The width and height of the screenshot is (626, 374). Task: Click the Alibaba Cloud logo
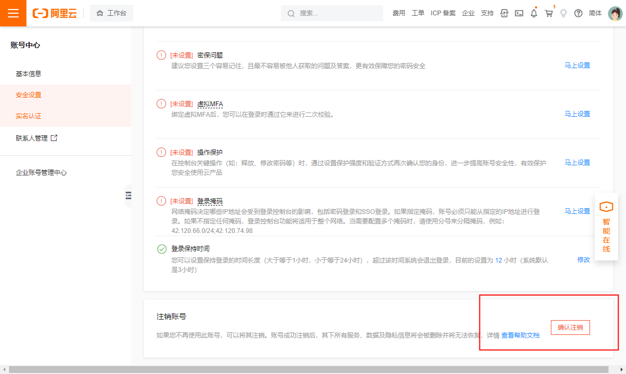pos(55,13)
